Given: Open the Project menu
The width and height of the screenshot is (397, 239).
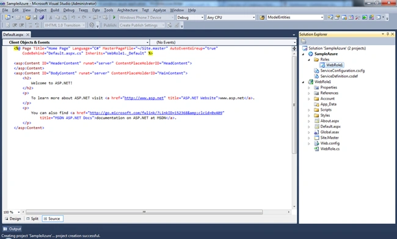Looking at the screenshot, I should click(x=40, y=10).
